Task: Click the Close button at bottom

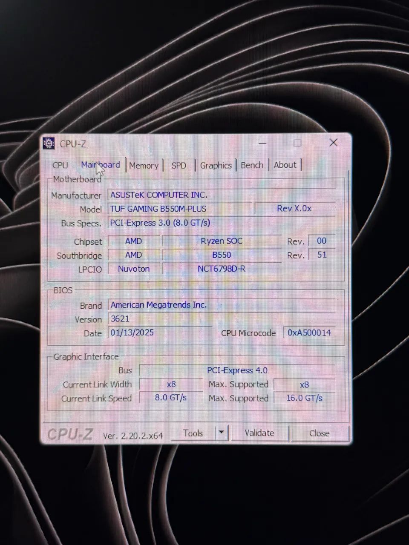Action: tap(320, 433)
